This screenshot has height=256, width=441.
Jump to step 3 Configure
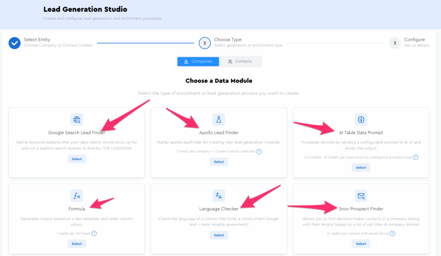[x=394, y=43]
